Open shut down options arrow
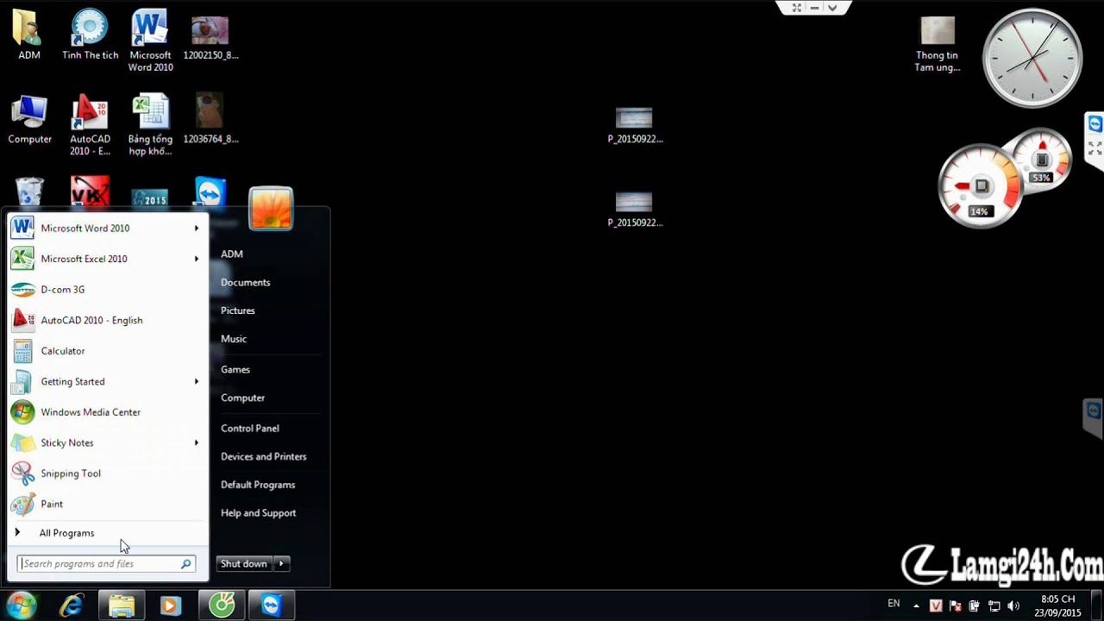Image resolution: width=1104 pixels, height=621 pixels. (x=281, y=564)
